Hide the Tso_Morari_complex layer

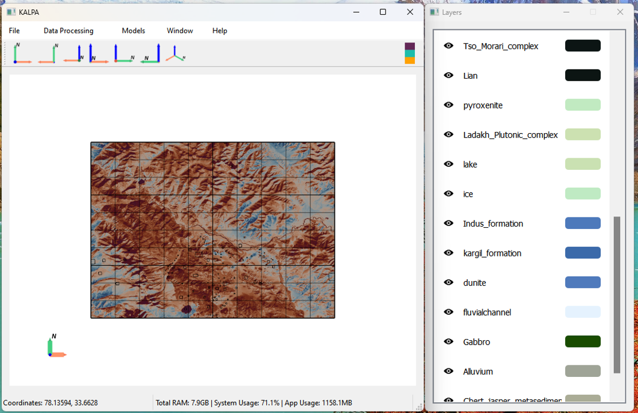[449, 45]
